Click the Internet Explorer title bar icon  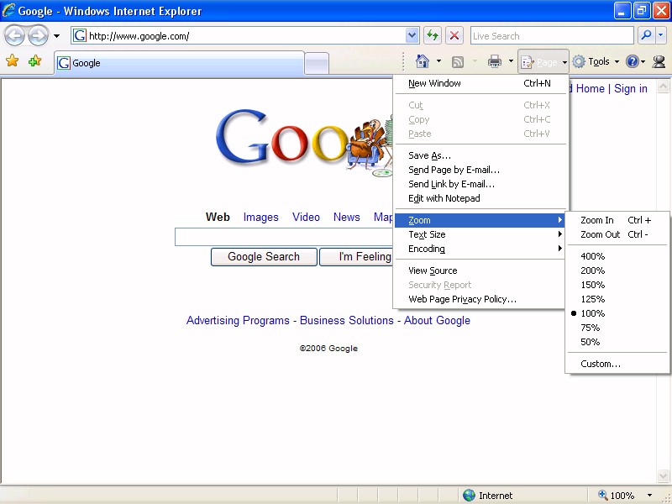coord(8,10)
